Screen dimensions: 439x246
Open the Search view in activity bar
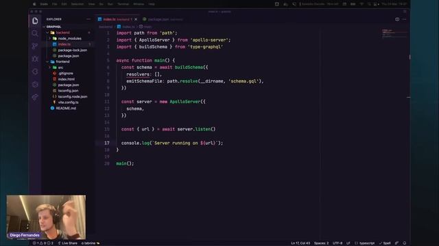click(x=35, y=33)
